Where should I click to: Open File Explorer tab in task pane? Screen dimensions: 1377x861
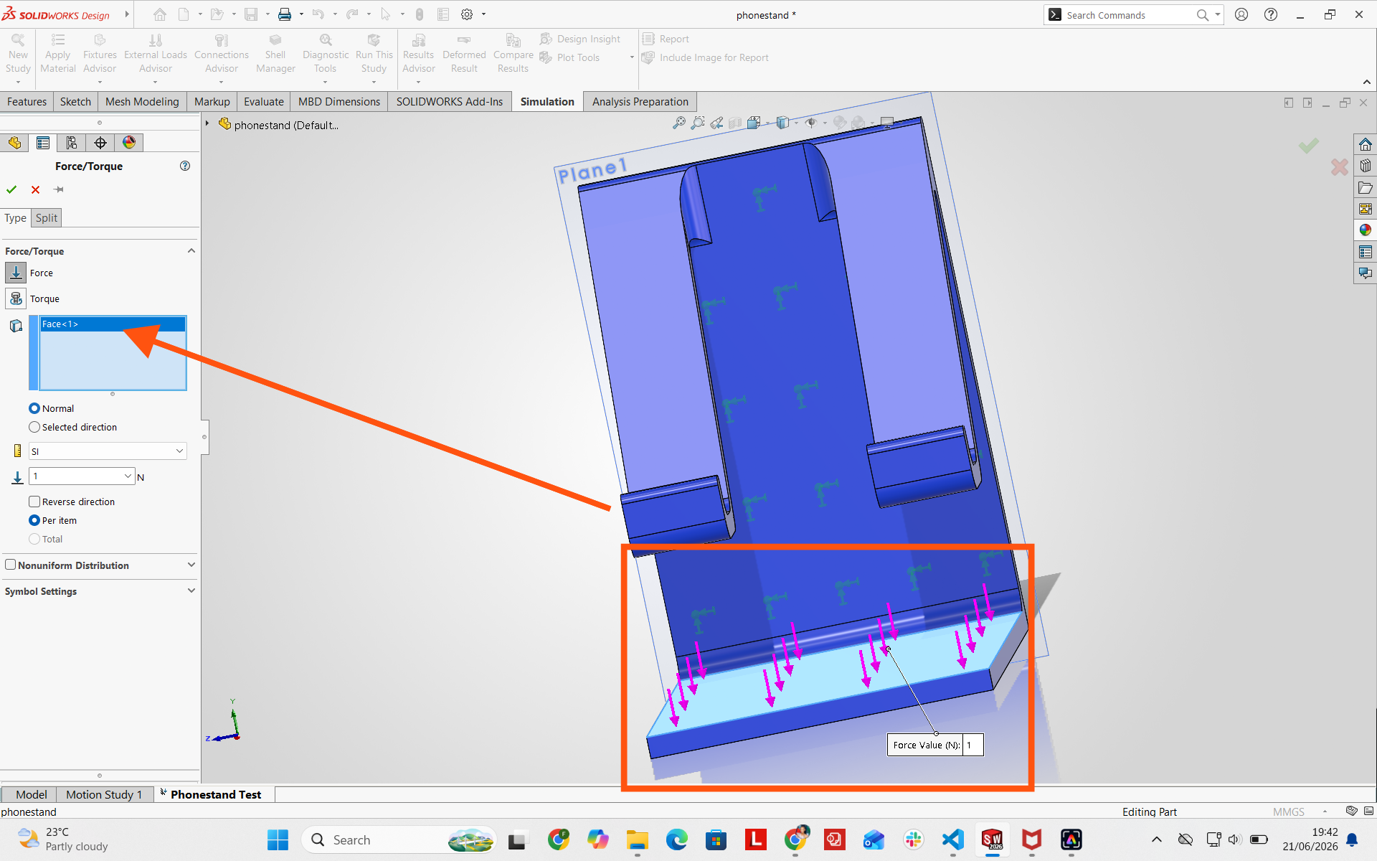click(1366, 187)
